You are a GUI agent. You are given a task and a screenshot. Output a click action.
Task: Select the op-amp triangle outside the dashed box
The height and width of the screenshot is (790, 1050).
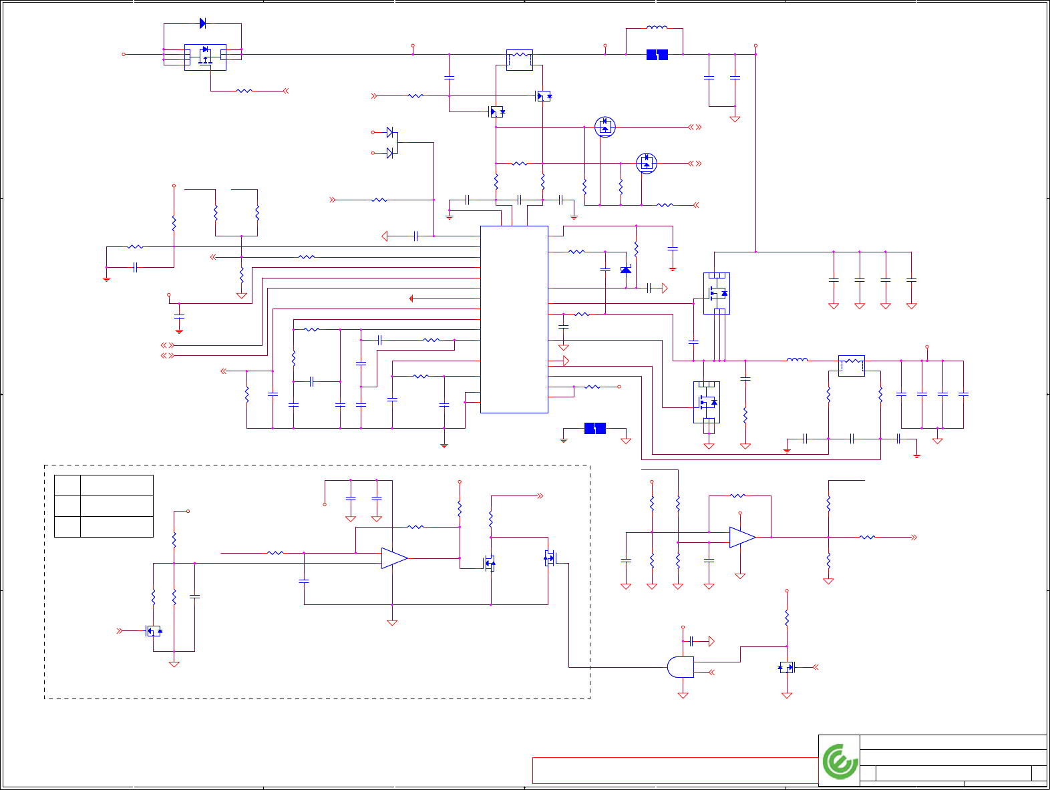[742, 538]
